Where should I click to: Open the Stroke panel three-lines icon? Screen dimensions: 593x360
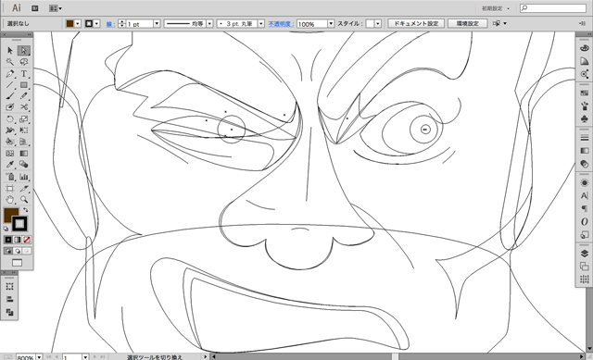click(585, 138)
